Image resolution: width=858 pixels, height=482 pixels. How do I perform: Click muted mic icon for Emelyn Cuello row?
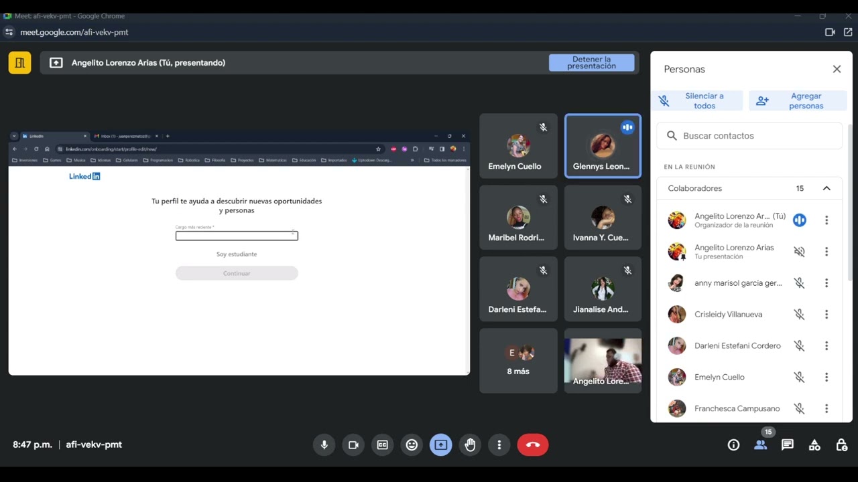[x=799, y=377]
